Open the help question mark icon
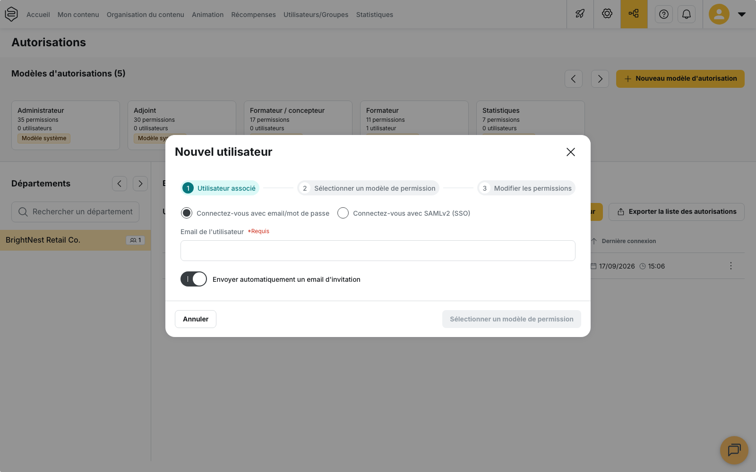Image resolution: width=756 pixels, height=472 pixels. pyautogui.click(x=664, y=15)
